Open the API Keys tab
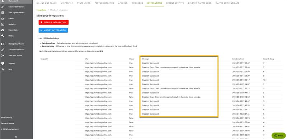Image resolution: width=287 pixels, height=139 pixels. point(123,3)
